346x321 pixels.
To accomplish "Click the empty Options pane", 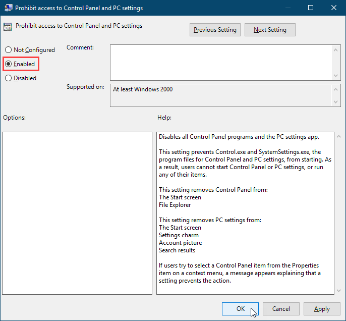I will pyautogui.click(x=77, y=213).
